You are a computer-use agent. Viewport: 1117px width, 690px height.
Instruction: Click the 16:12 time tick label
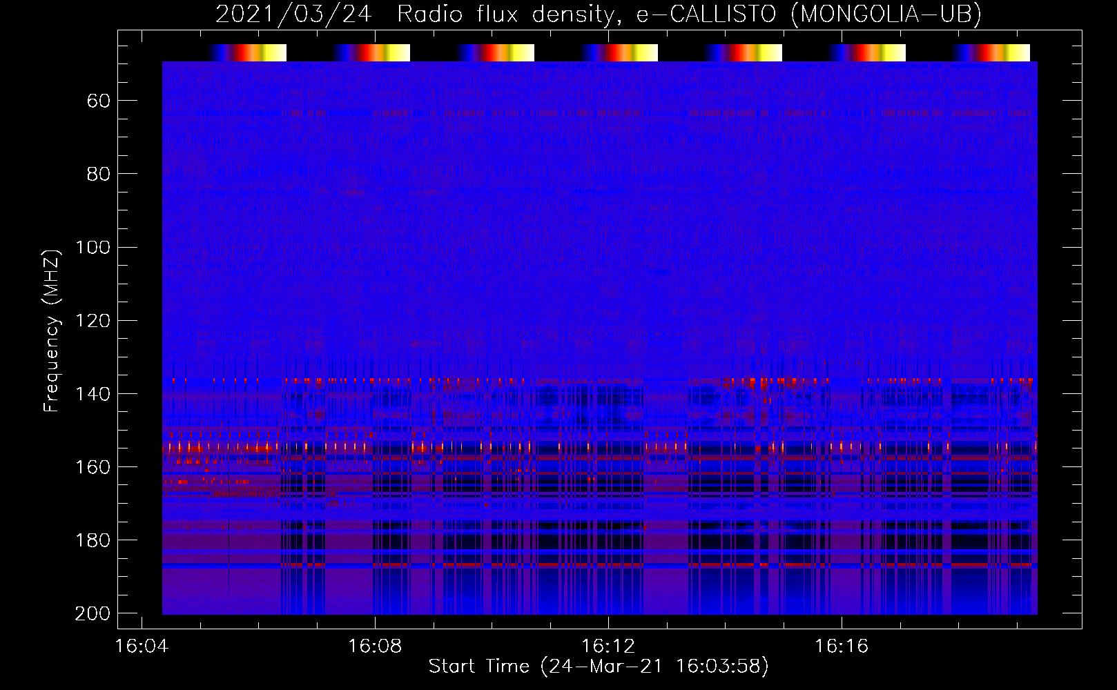(x=608, y=647)
